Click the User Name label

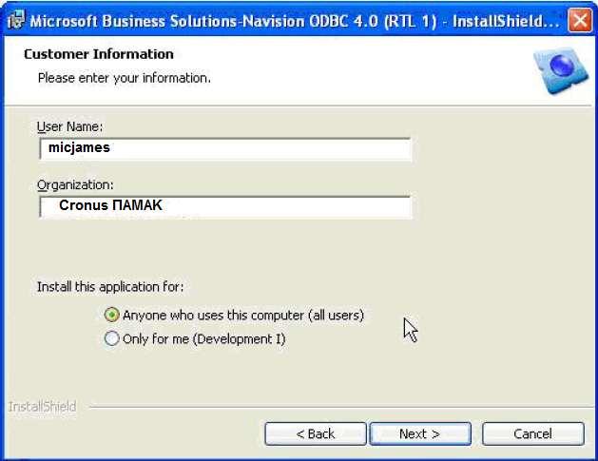click(x=69, y=126)
